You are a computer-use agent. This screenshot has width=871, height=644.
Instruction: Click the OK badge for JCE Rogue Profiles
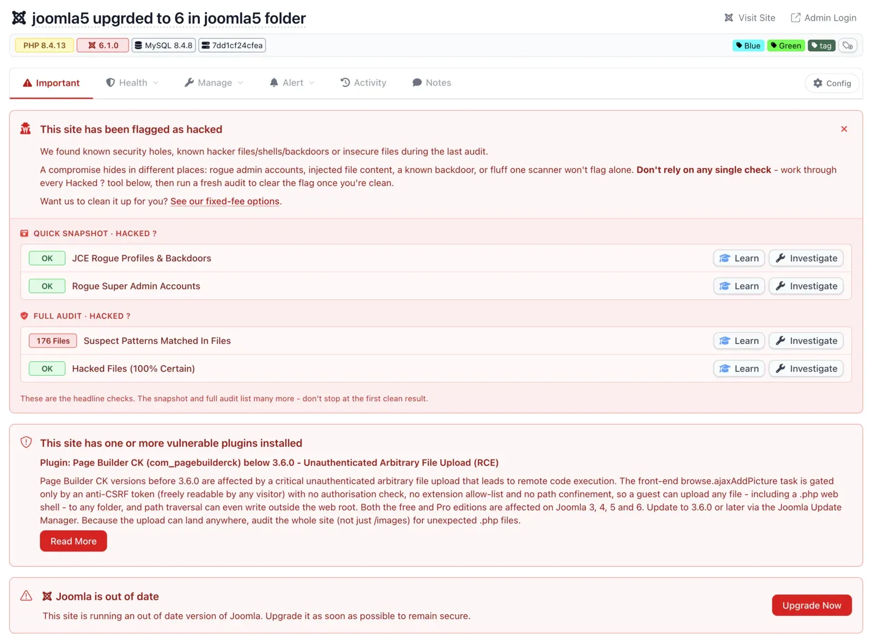pyautogui.click(x=47, y=258)
